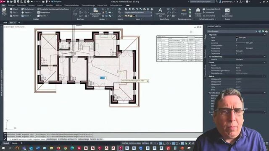Select the Mehrzeiliger Text tool
This screenshot has width=269, height=151.
(160, 12)
